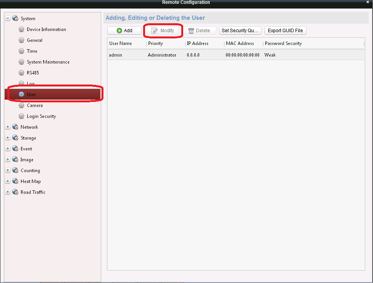
Task: Expand the Heat Map tree node
Action: [8, 181]
